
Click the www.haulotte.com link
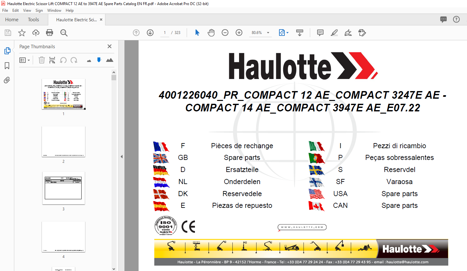[302, 227]
